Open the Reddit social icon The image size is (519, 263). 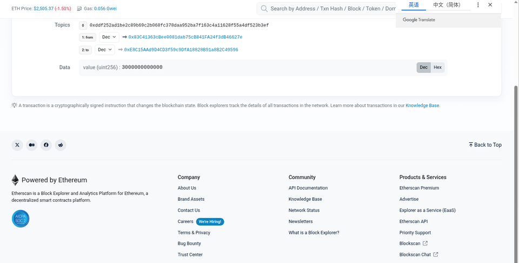[x=61, y=144]
